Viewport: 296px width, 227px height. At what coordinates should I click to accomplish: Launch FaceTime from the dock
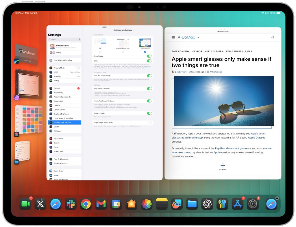[25, 204]
